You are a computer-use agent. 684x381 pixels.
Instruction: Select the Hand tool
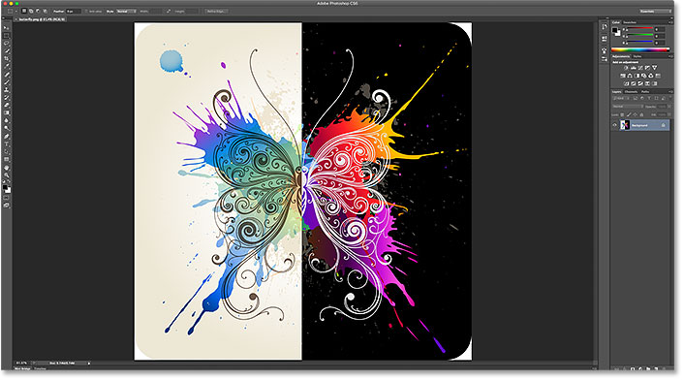(x=6, y=168)
